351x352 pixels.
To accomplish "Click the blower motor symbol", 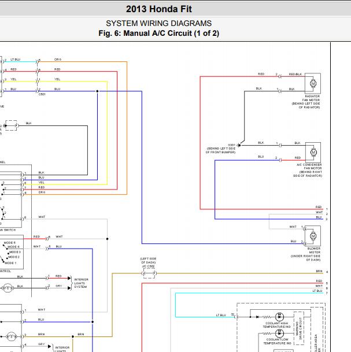I will pyautogui.click(x=313, y=236).
